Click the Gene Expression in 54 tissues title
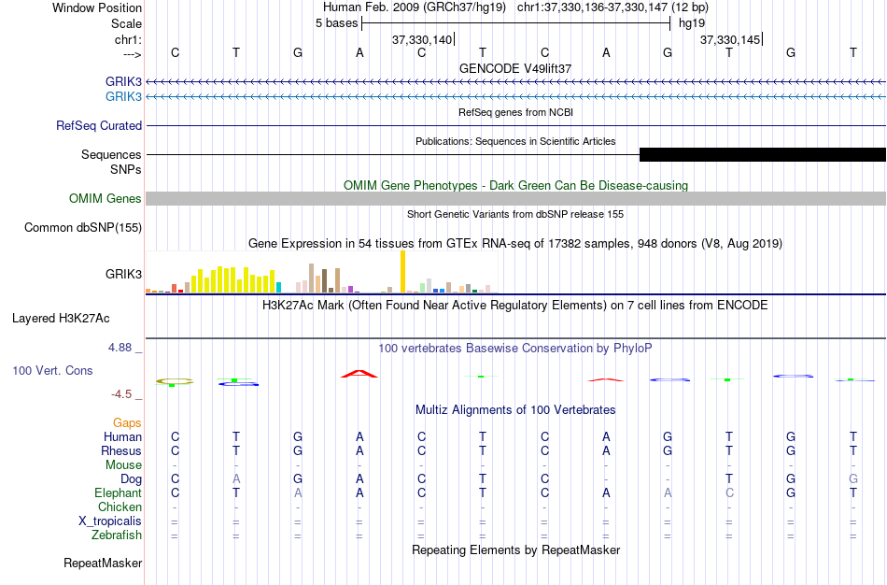Image resolution: width=887 pixels, height=585 pixels. [515, 244]
